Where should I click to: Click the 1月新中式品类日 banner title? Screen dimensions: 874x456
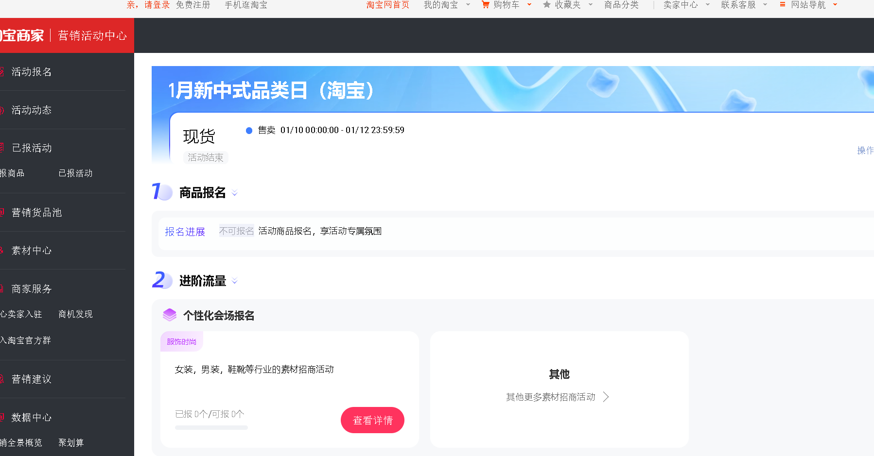271,90
